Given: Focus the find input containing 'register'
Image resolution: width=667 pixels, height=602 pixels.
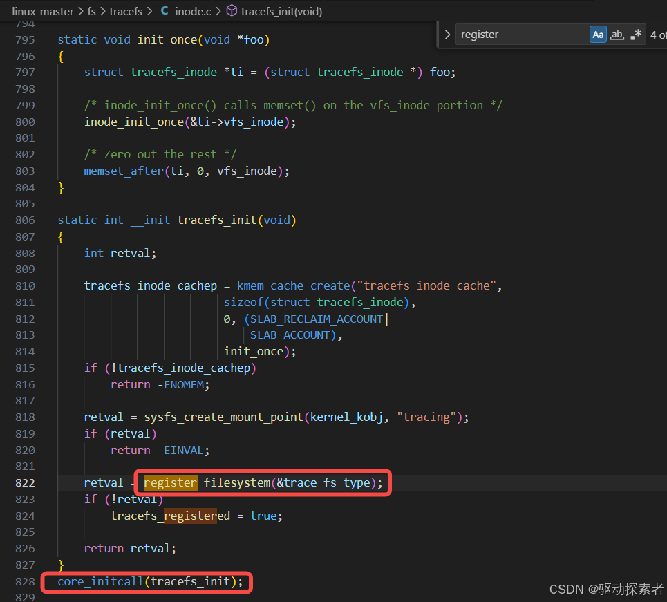Looking at the screenshot, I should pyautogui.click(x=522, y=35).
